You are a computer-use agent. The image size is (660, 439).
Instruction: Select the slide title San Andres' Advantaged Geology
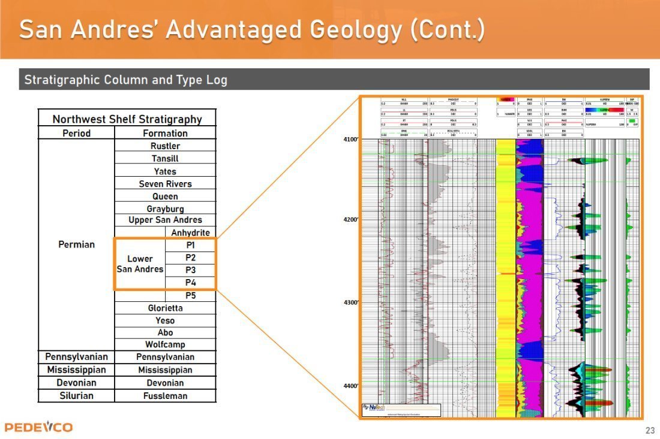(x=252, y=30)
